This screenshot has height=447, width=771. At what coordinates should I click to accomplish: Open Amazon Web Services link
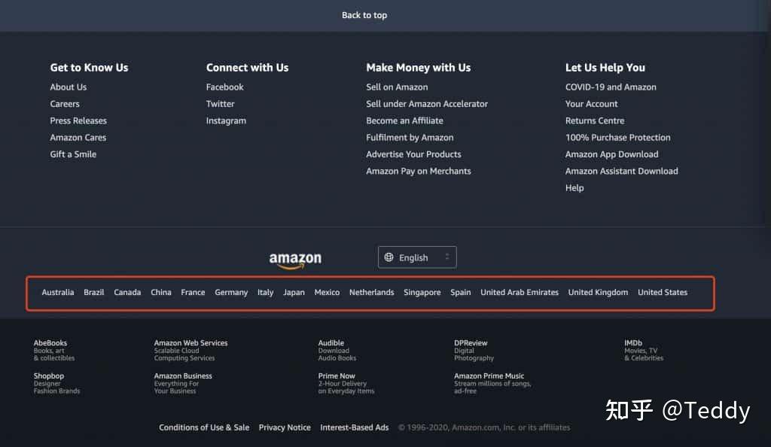[x=190, y=350]
